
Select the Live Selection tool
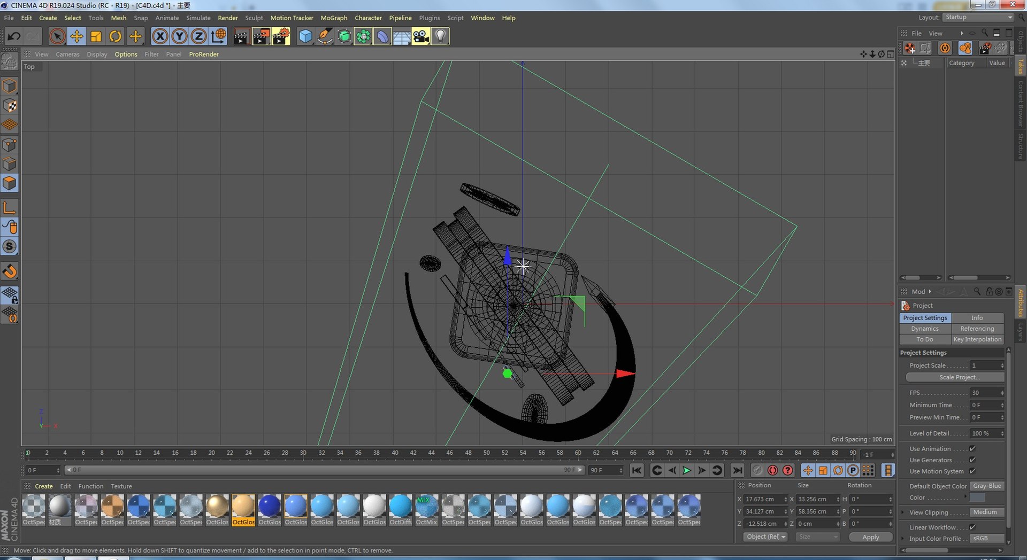click(57, 36)
